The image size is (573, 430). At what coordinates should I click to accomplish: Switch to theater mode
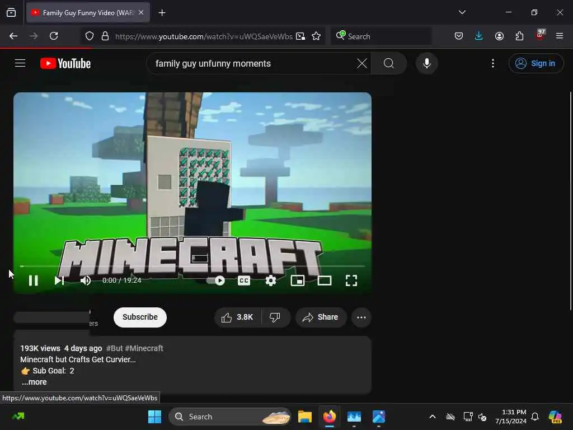(x=324, y=281)
